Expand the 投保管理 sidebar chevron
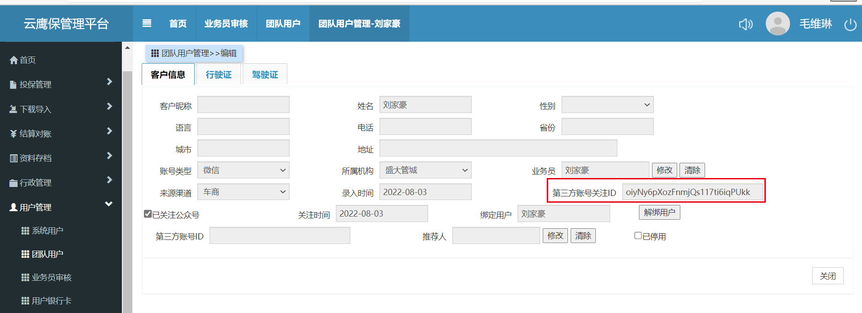 coord(109,82)
